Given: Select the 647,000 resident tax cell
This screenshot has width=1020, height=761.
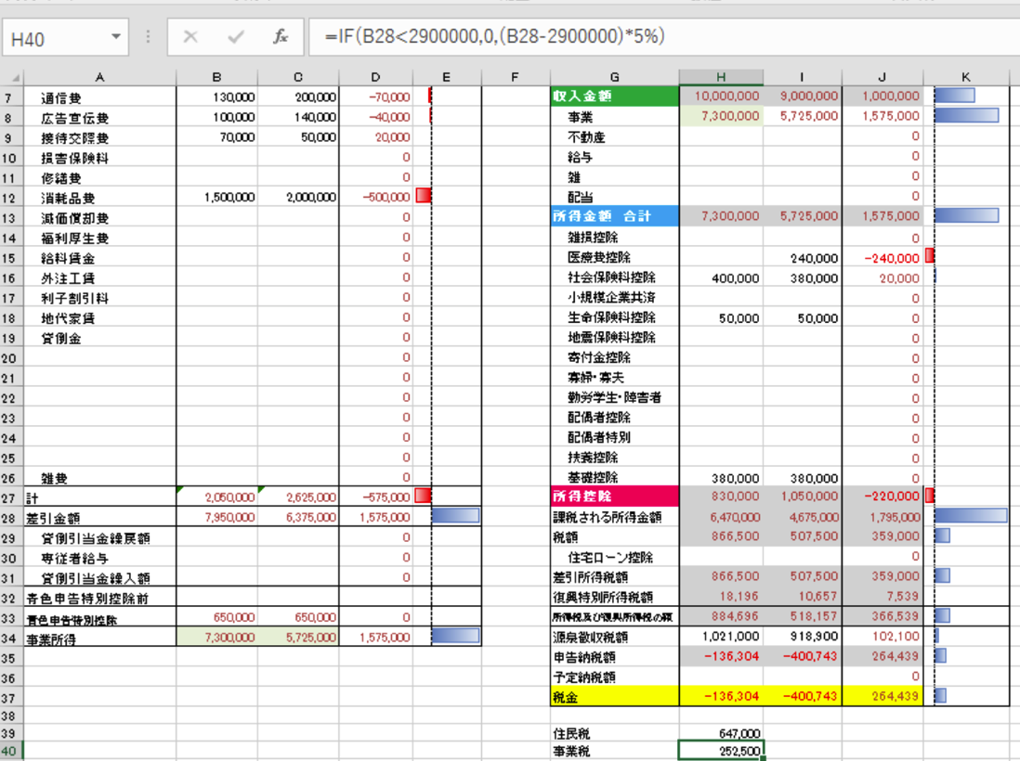Looking at the screenshot, I should coord(721,733).
